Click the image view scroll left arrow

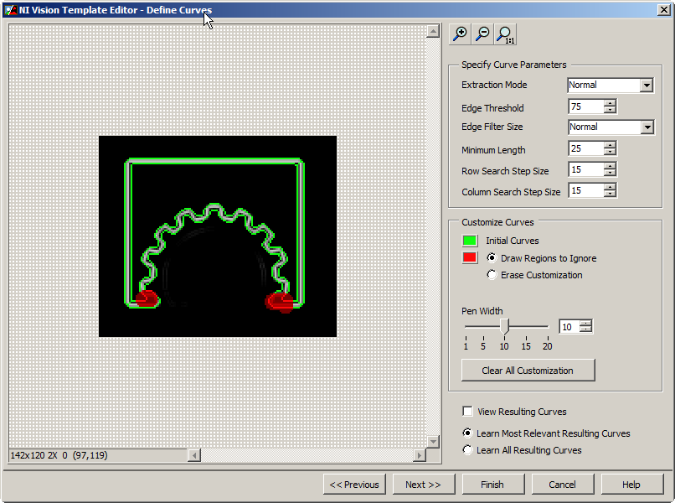click(x=194, y=455)
